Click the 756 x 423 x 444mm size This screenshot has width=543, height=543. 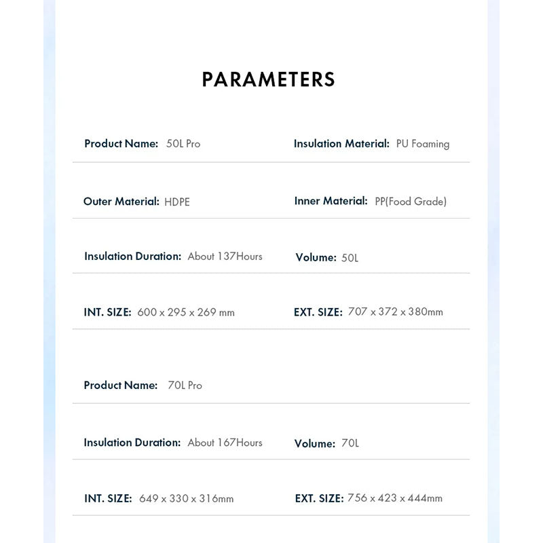coord(395,498)
